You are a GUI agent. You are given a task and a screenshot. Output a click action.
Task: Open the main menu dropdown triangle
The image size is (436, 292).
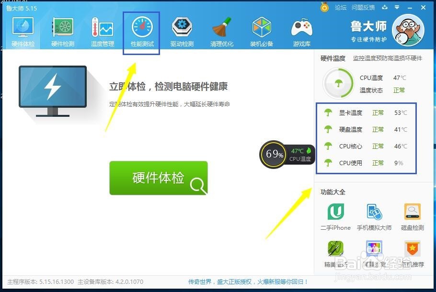click(x=397, y=7)
